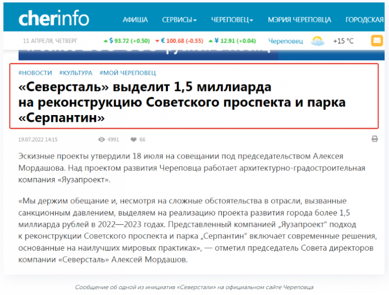Click the +15 °C temperature reading
This screenshot has height=295, width=389.
343,41
